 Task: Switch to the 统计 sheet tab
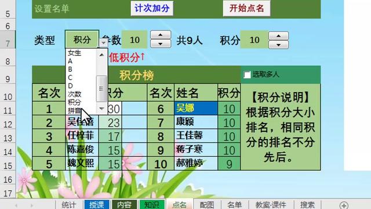69,205
